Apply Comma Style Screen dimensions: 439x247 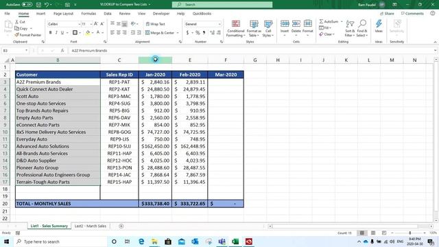coord(204,33)
